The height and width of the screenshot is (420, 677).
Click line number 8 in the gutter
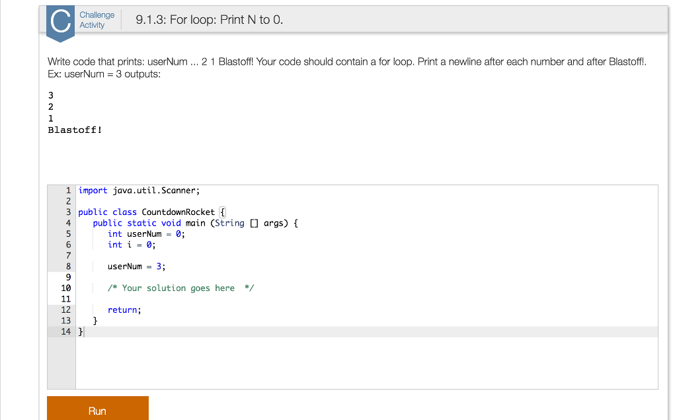pos(65,267)
